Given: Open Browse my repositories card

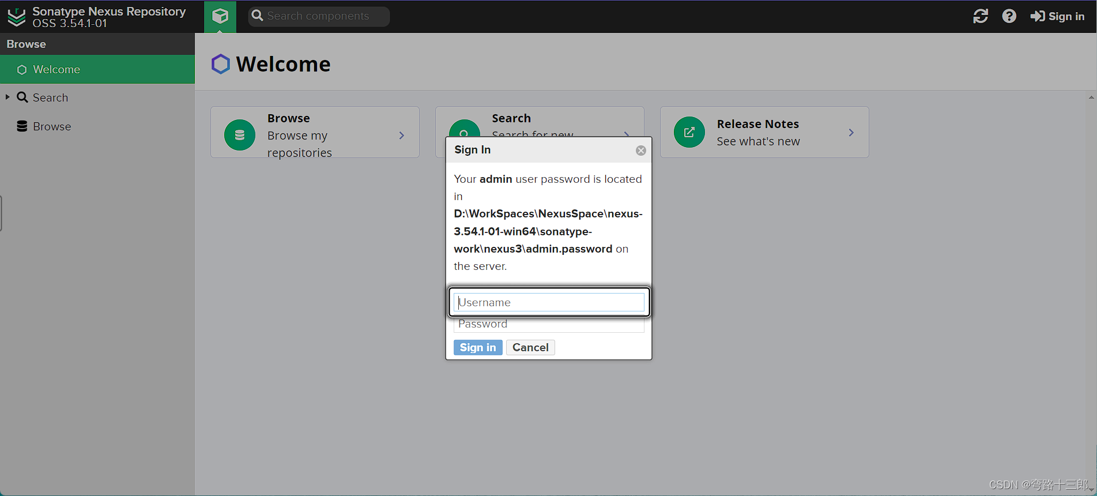Looking at the screenshot, I should tap(315, 132).
